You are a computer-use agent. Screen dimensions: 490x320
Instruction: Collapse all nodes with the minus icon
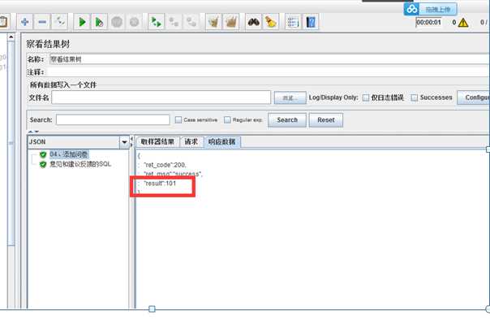42,22
